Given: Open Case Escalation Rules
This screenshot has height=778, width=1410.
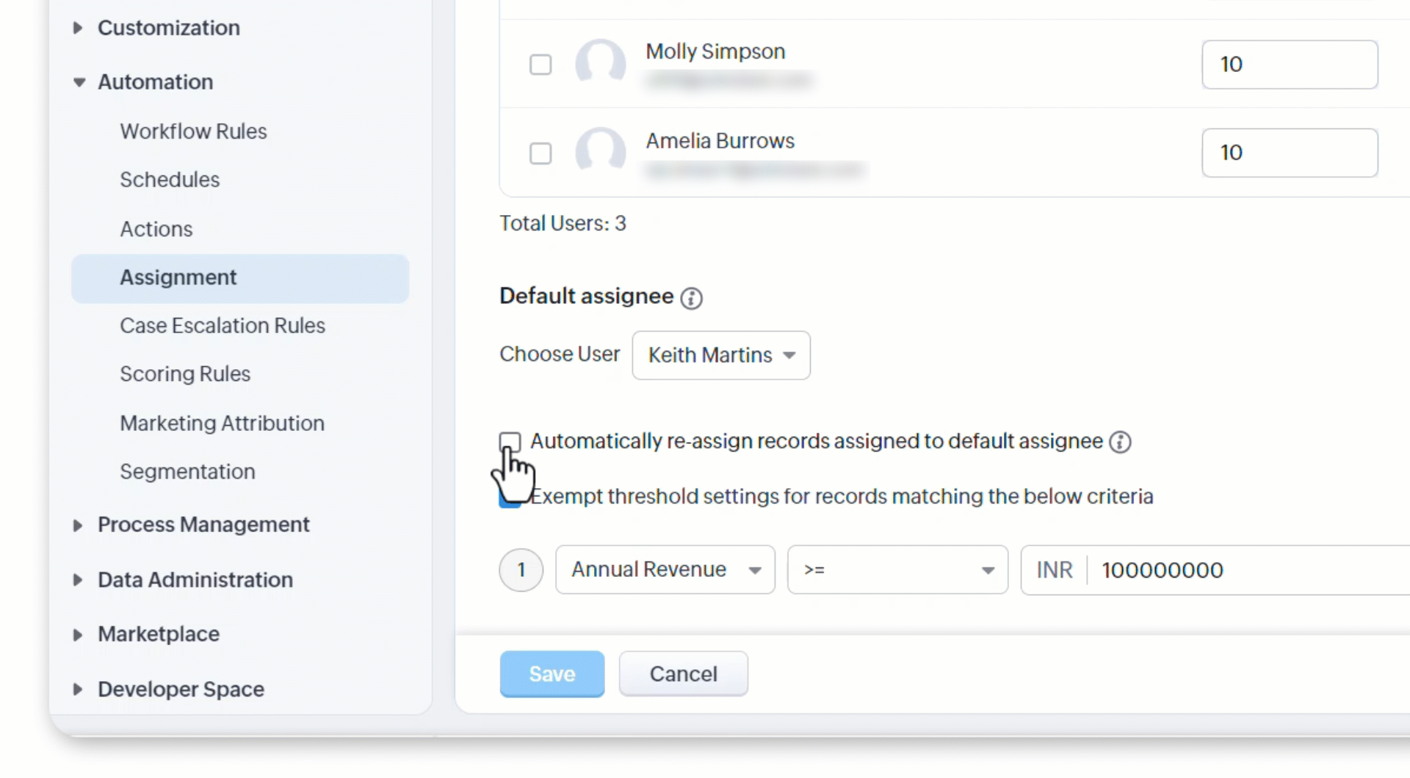Looking at the screenshot, I should pyautogui.click(x=222, y=326).
